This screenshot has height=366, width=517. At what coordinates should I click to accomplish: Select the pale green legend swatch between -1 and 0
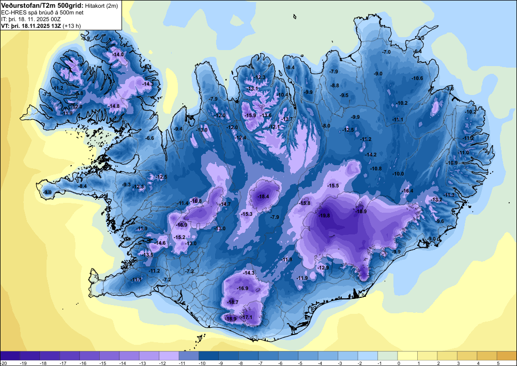point(387,356)
